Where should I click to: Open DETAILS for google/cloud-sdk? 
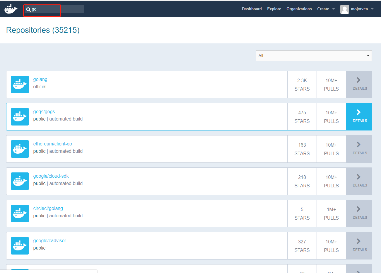[359, 181]
